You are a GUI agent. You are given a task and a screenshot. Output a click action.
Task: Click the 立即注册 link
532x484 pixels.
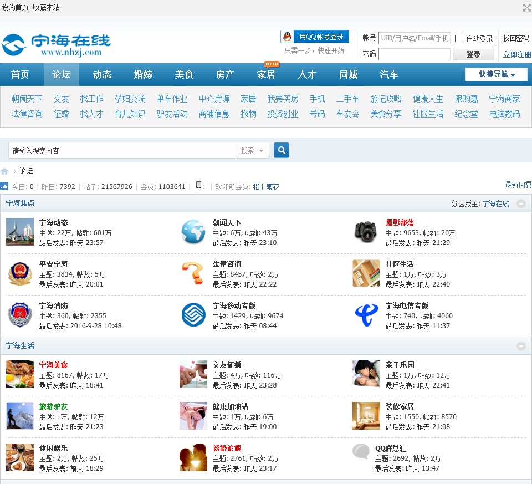tap(517, 54)
